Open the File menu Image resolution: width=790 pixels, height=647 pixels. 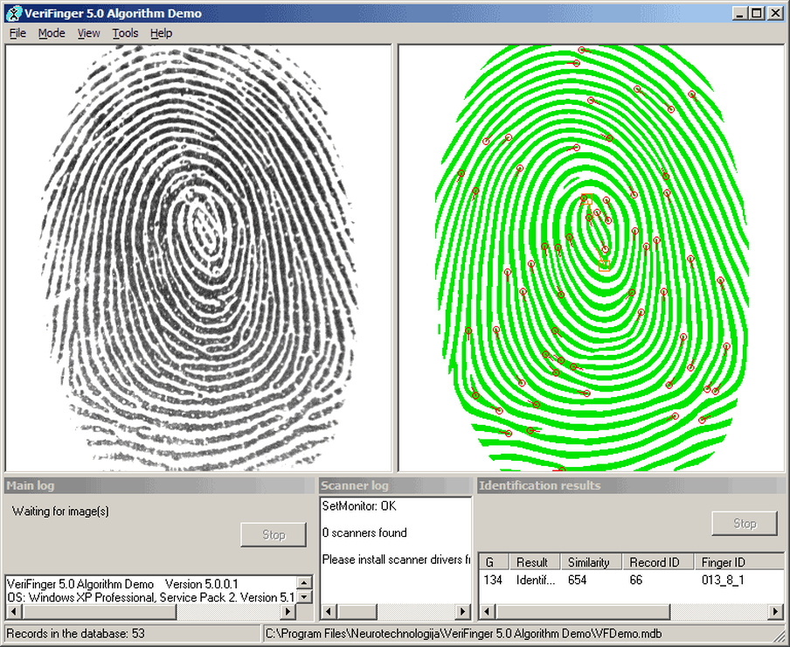click(17, 33)
